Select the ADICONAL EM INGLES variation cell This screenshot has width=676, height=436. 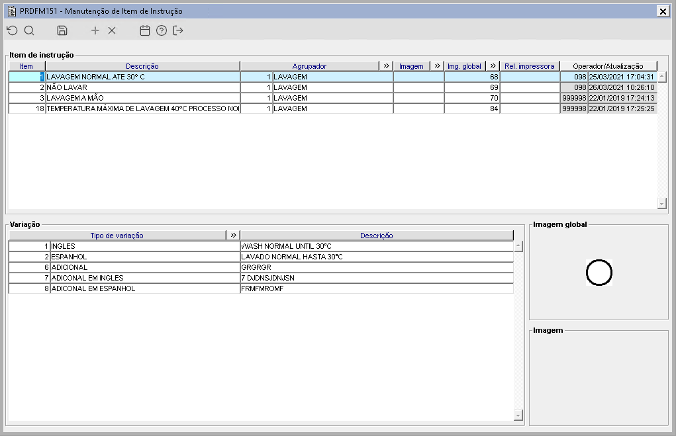click(145, 278)
